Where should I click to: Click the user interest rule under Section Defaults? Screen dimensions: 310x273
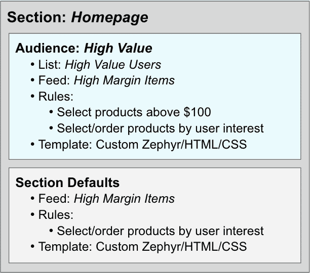click(x=160, y=231)
